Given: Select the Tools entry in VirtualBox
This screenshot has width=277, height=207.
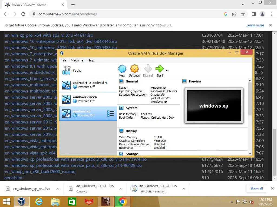Looking at the screenshot, I should 88,71.
